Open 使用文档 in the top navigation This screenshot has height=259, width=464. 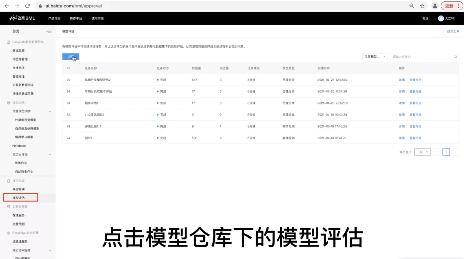point(98,18)
